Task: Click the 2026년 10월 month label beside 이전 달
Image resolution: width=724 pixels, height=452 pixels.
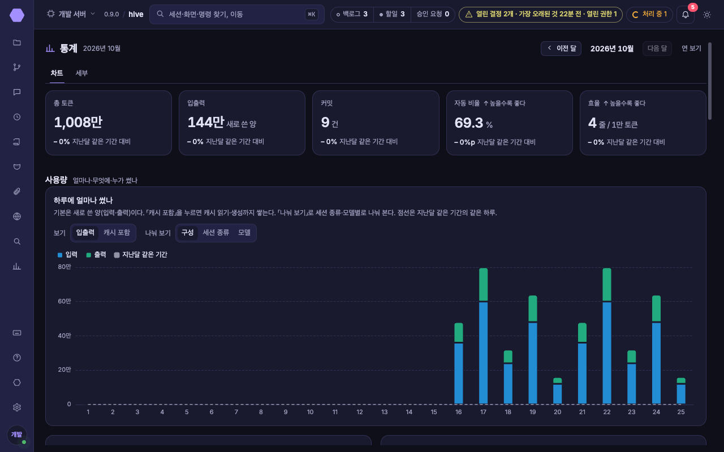Action: [x=612, y=49]
